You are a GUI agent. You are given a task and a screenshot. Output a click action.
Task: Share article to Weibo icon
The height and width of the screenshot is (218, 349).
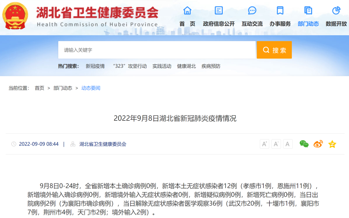click(318, 144)
